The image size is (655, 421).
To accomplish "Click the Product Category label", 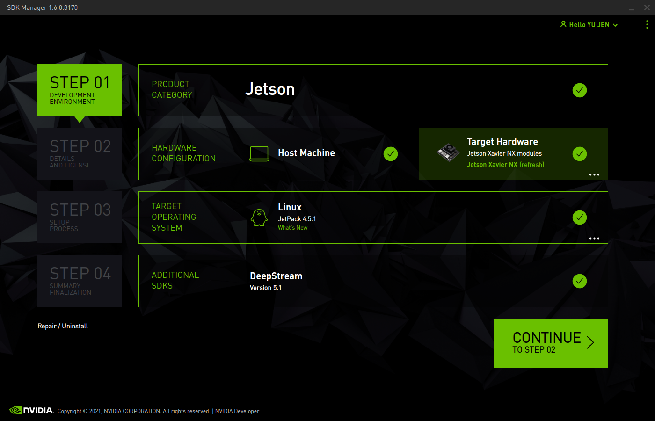I will click(x=172, y=89).
